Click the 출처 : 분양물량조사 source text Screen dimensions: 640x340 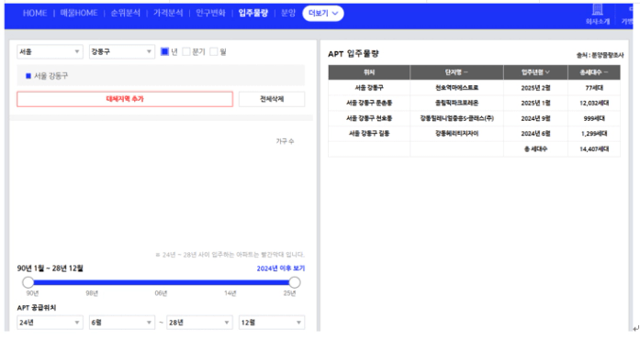point(600,55)
